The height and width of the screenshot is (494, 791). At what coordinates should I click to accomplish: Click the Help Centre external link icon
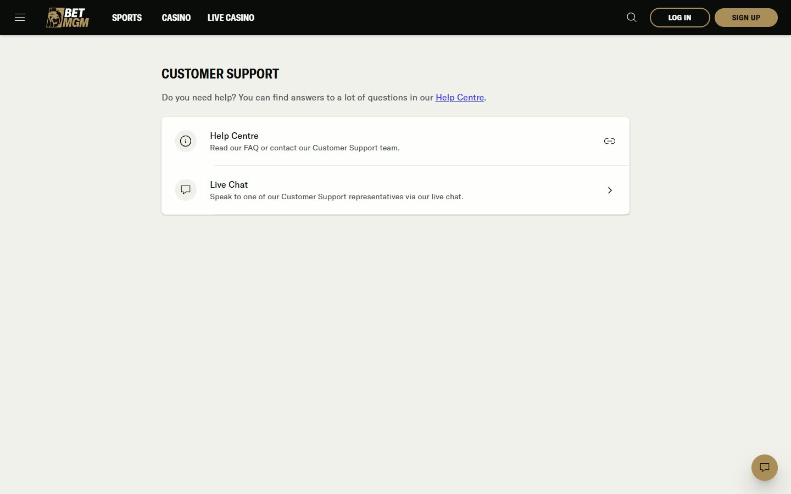tap(610, 141)
